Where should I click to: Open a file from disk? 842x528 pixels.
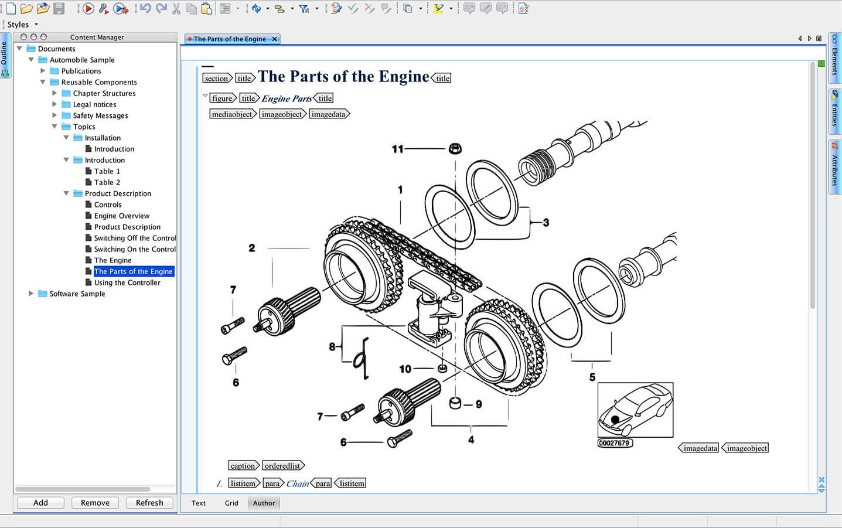point(27,8)
